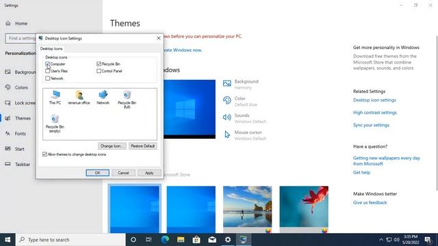Select the revenue office user icon
The image size is (438, 246).
(x=79, y=98)
